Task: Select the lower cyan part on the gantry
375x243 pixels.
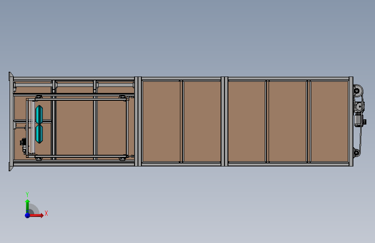Action: pos(39,134)
